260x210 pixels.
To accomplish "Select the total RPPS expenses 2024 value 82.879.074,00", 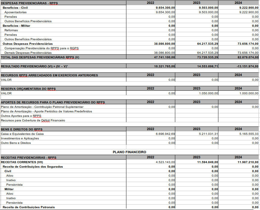I will tap(248, 57).
